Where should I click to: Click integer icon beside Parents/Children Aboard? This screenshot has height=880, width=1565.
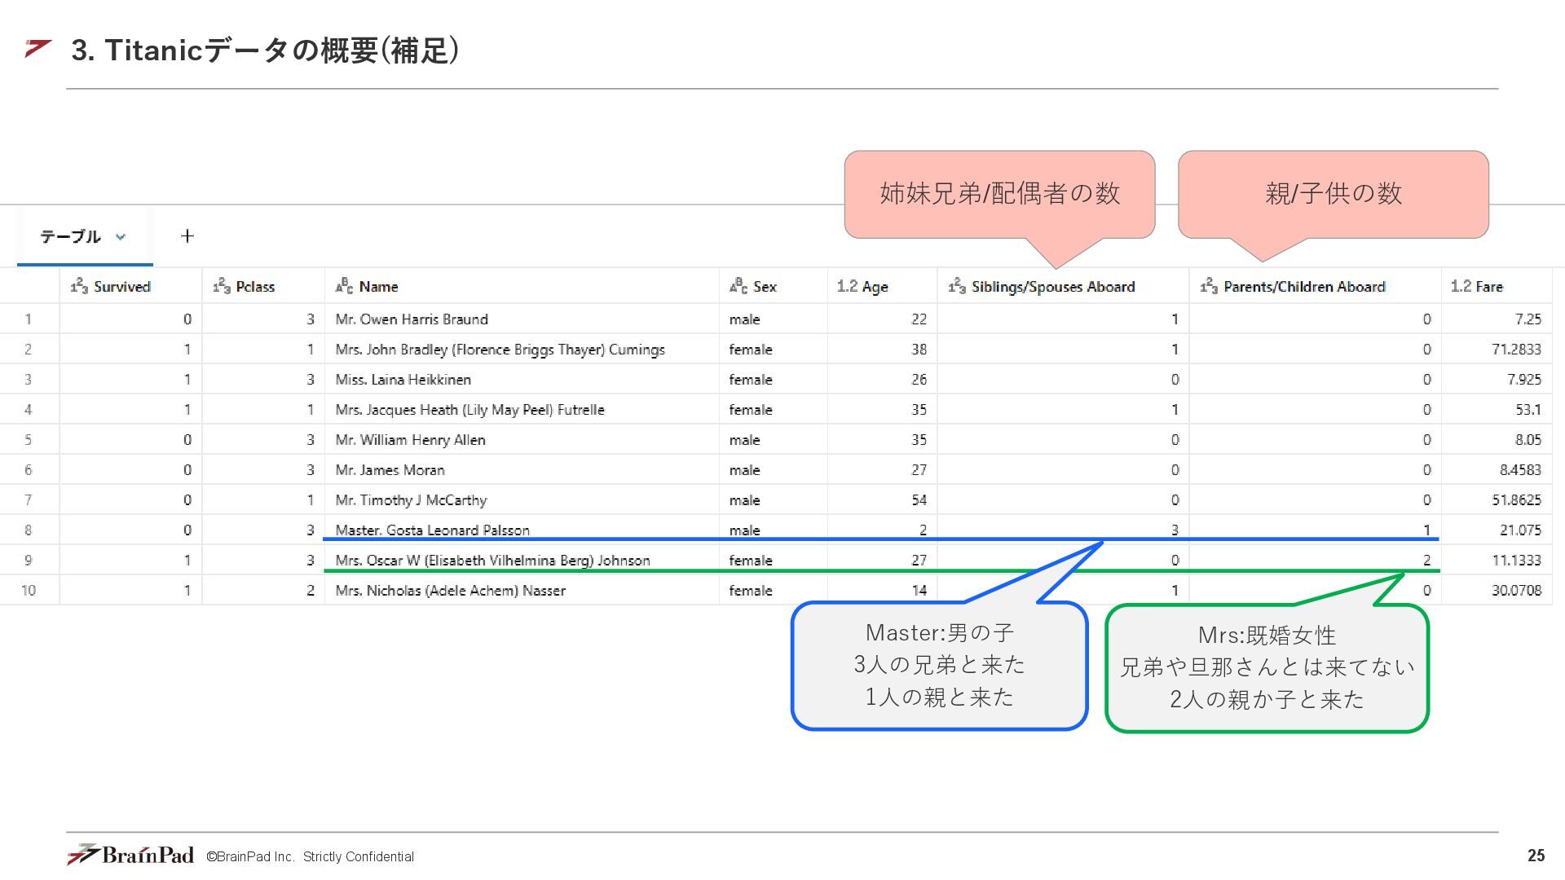[x=1209, y=286]
